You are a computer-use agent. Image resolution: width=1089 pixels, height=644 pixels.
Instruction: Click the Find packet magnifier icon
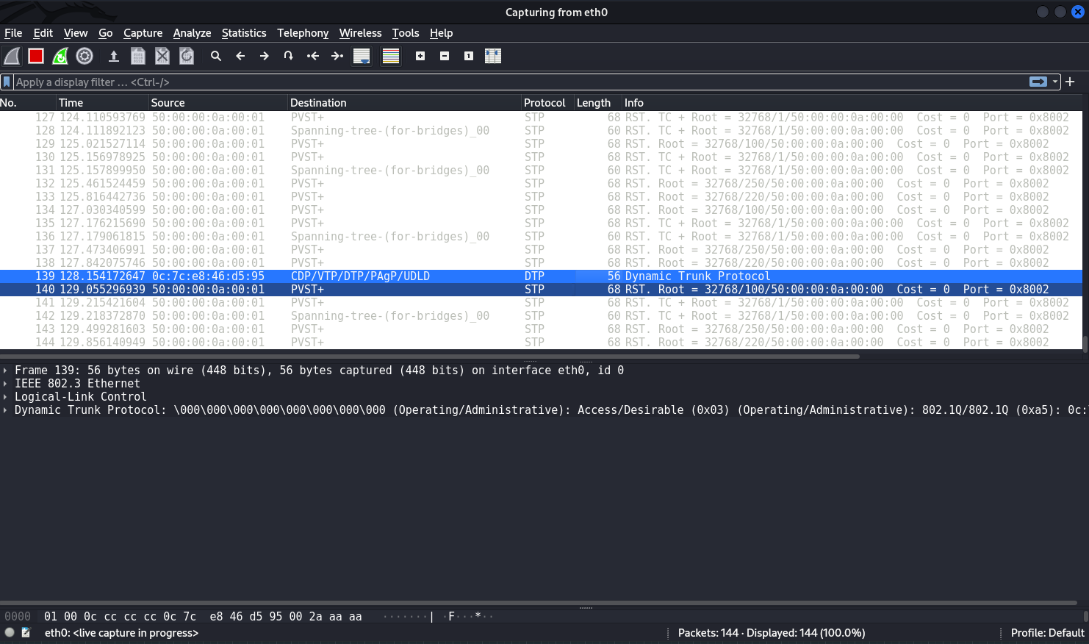tap(216, 56)
